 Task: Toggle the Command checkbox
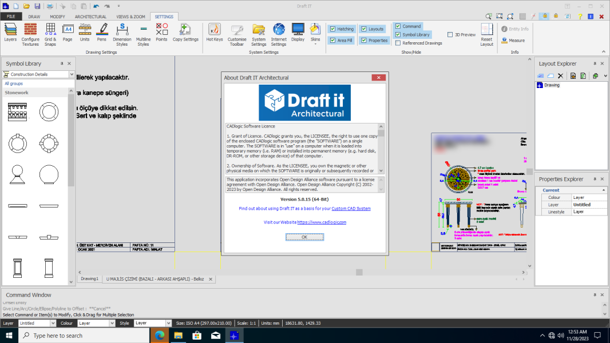(398, 26)
